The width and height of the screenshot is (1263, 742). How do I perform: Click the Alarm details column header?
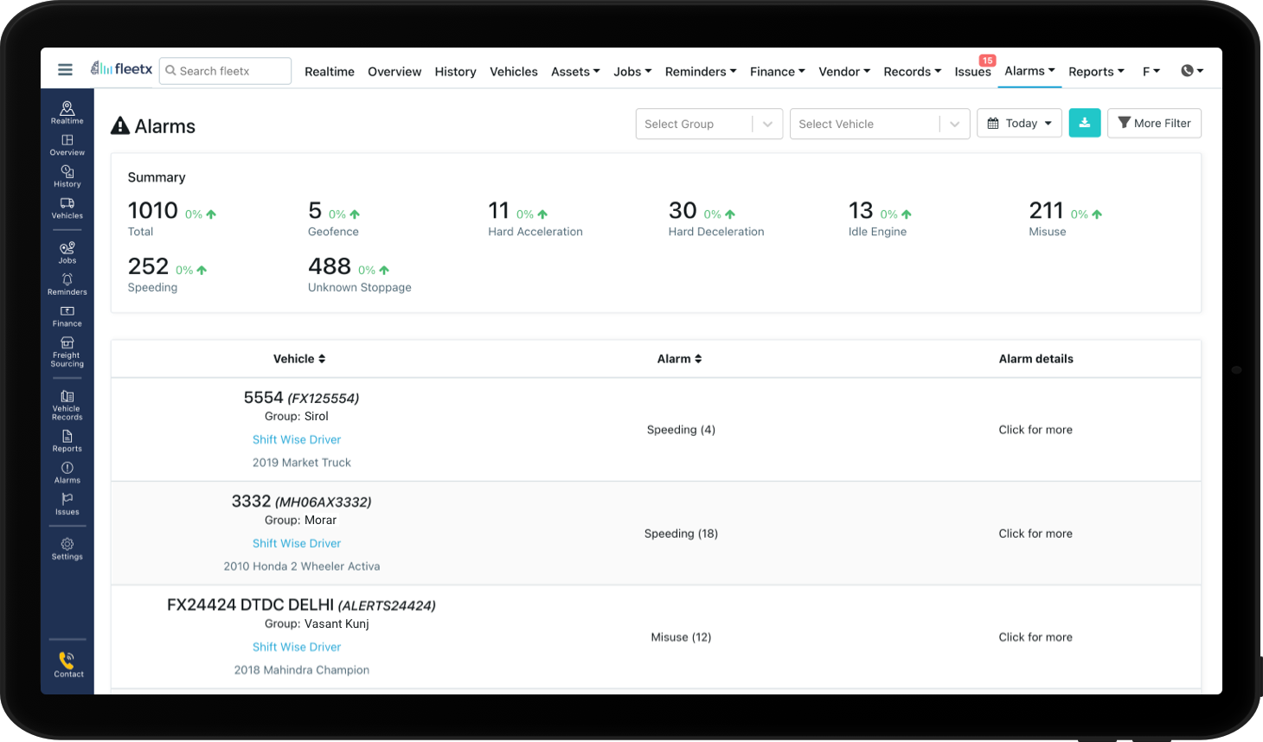[x=1035, y=359]
